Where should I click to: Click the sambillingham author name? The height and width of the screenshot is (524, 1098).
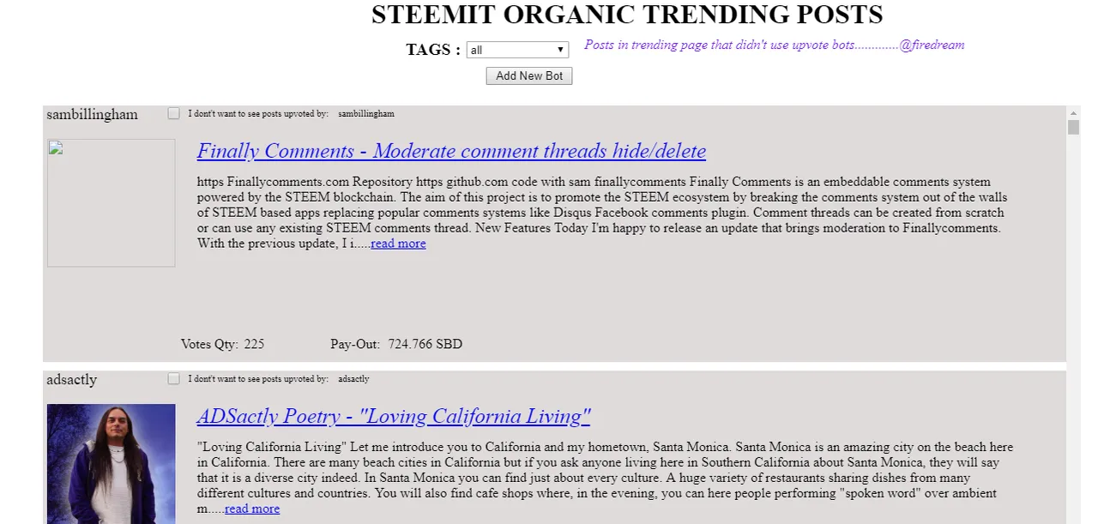(x=92, y=114)
